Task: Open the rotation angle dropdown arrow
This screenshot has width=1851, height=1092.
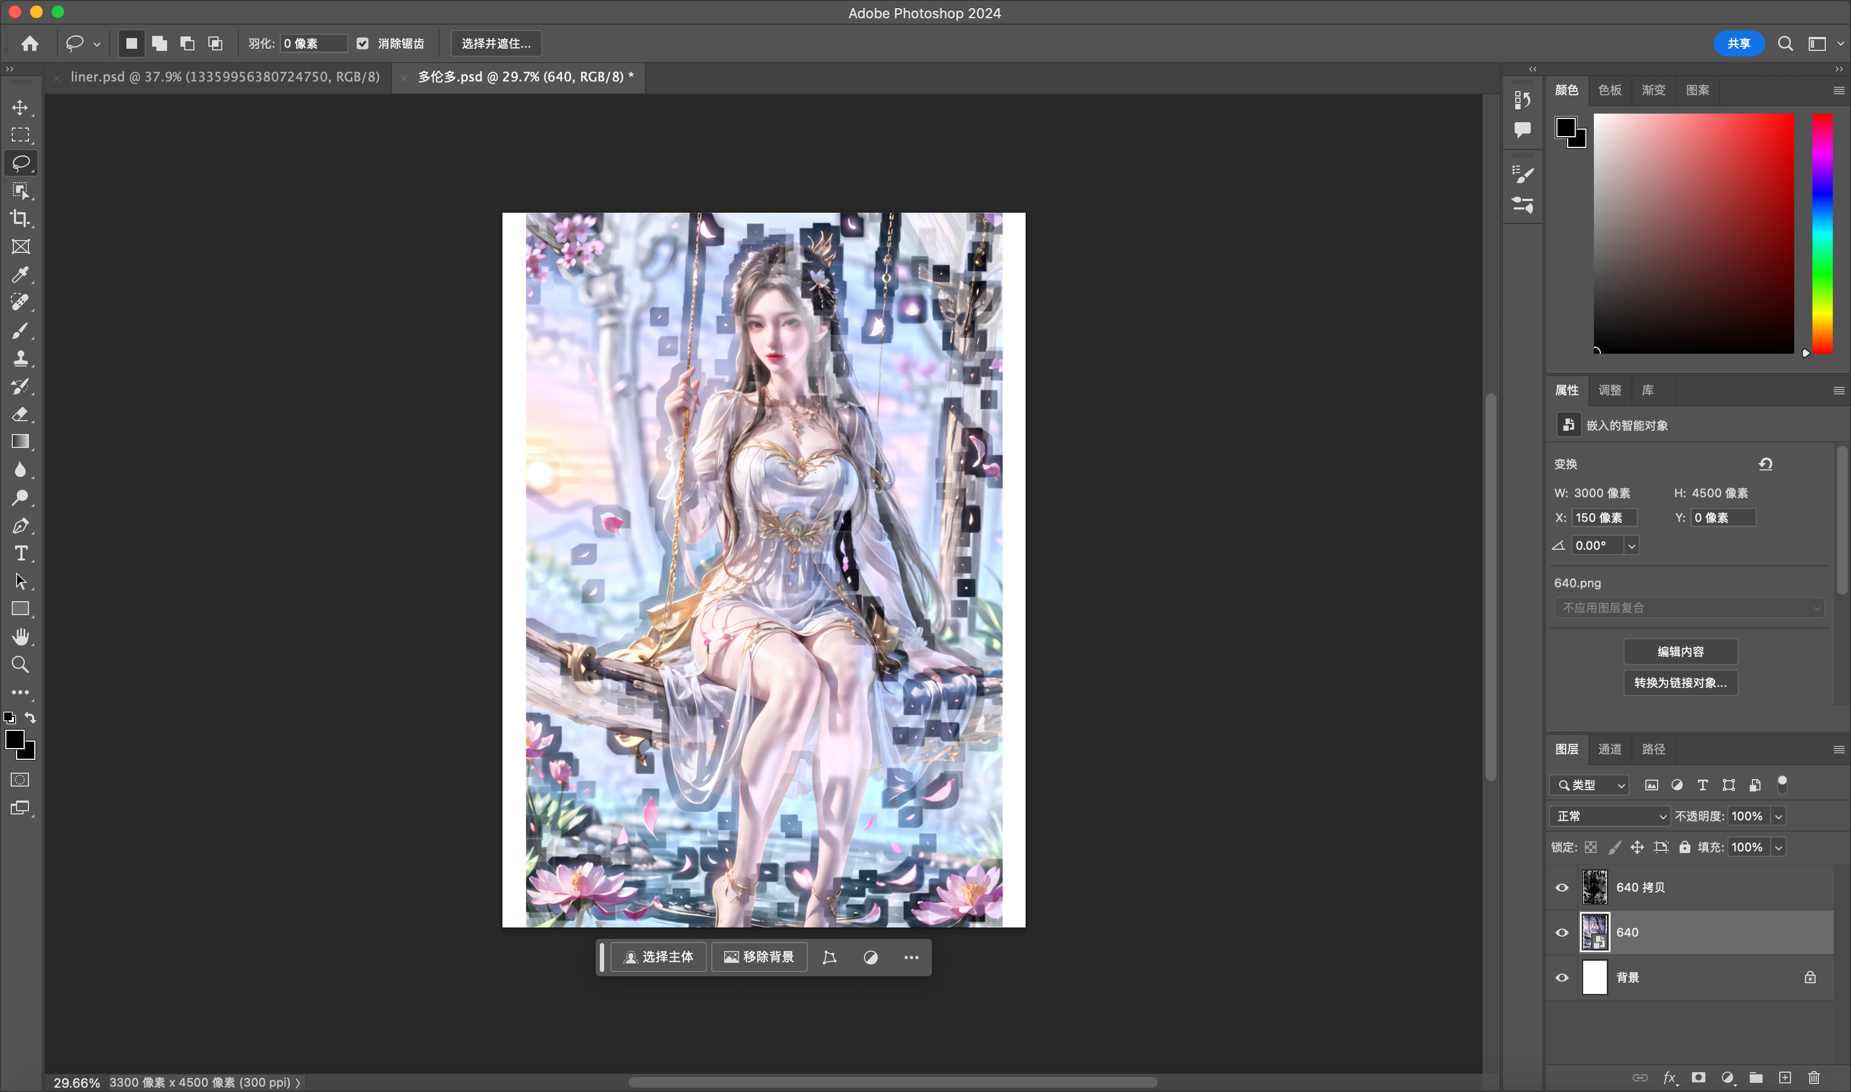Action: (1632, 545)
